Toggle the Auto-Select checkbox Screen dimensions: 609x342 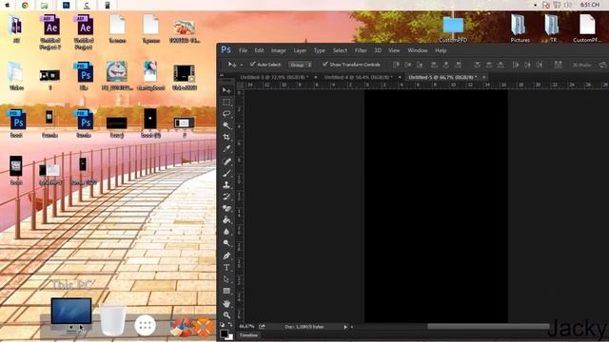(x=253, y=64)
